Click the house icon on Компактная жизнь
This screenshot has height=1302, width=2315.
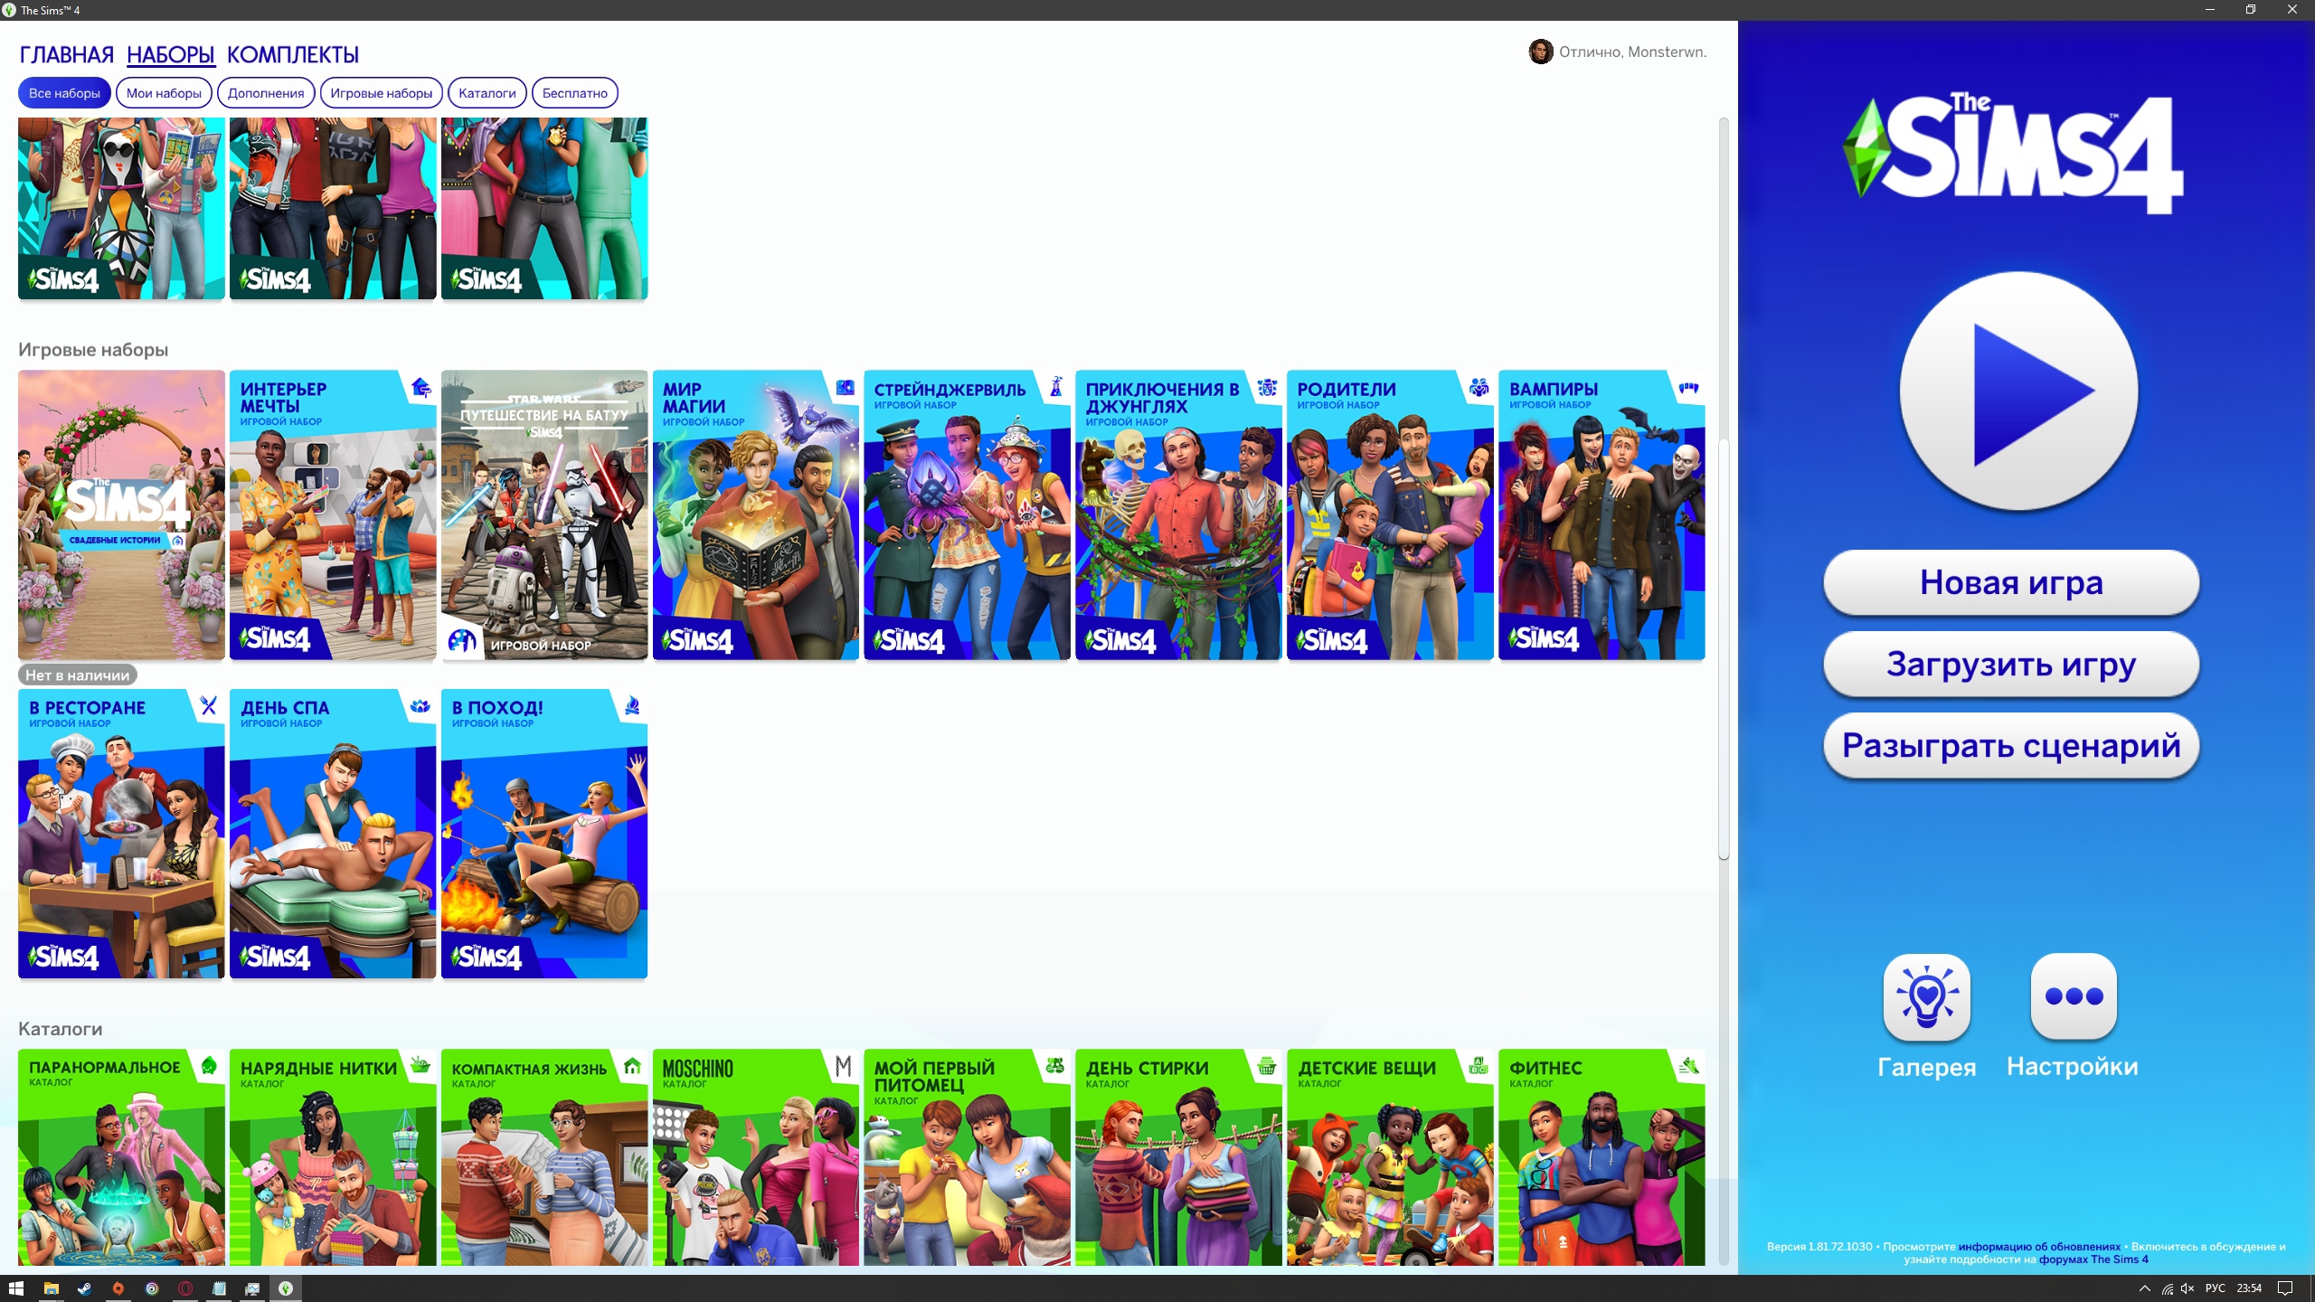point(632,1066)
